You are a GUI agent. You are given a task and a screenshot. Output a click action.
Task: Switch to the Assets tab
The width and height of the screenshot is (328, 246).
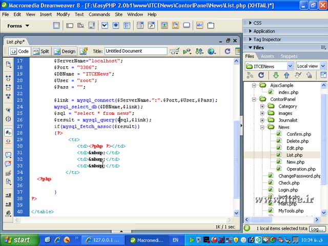[267, 56]
